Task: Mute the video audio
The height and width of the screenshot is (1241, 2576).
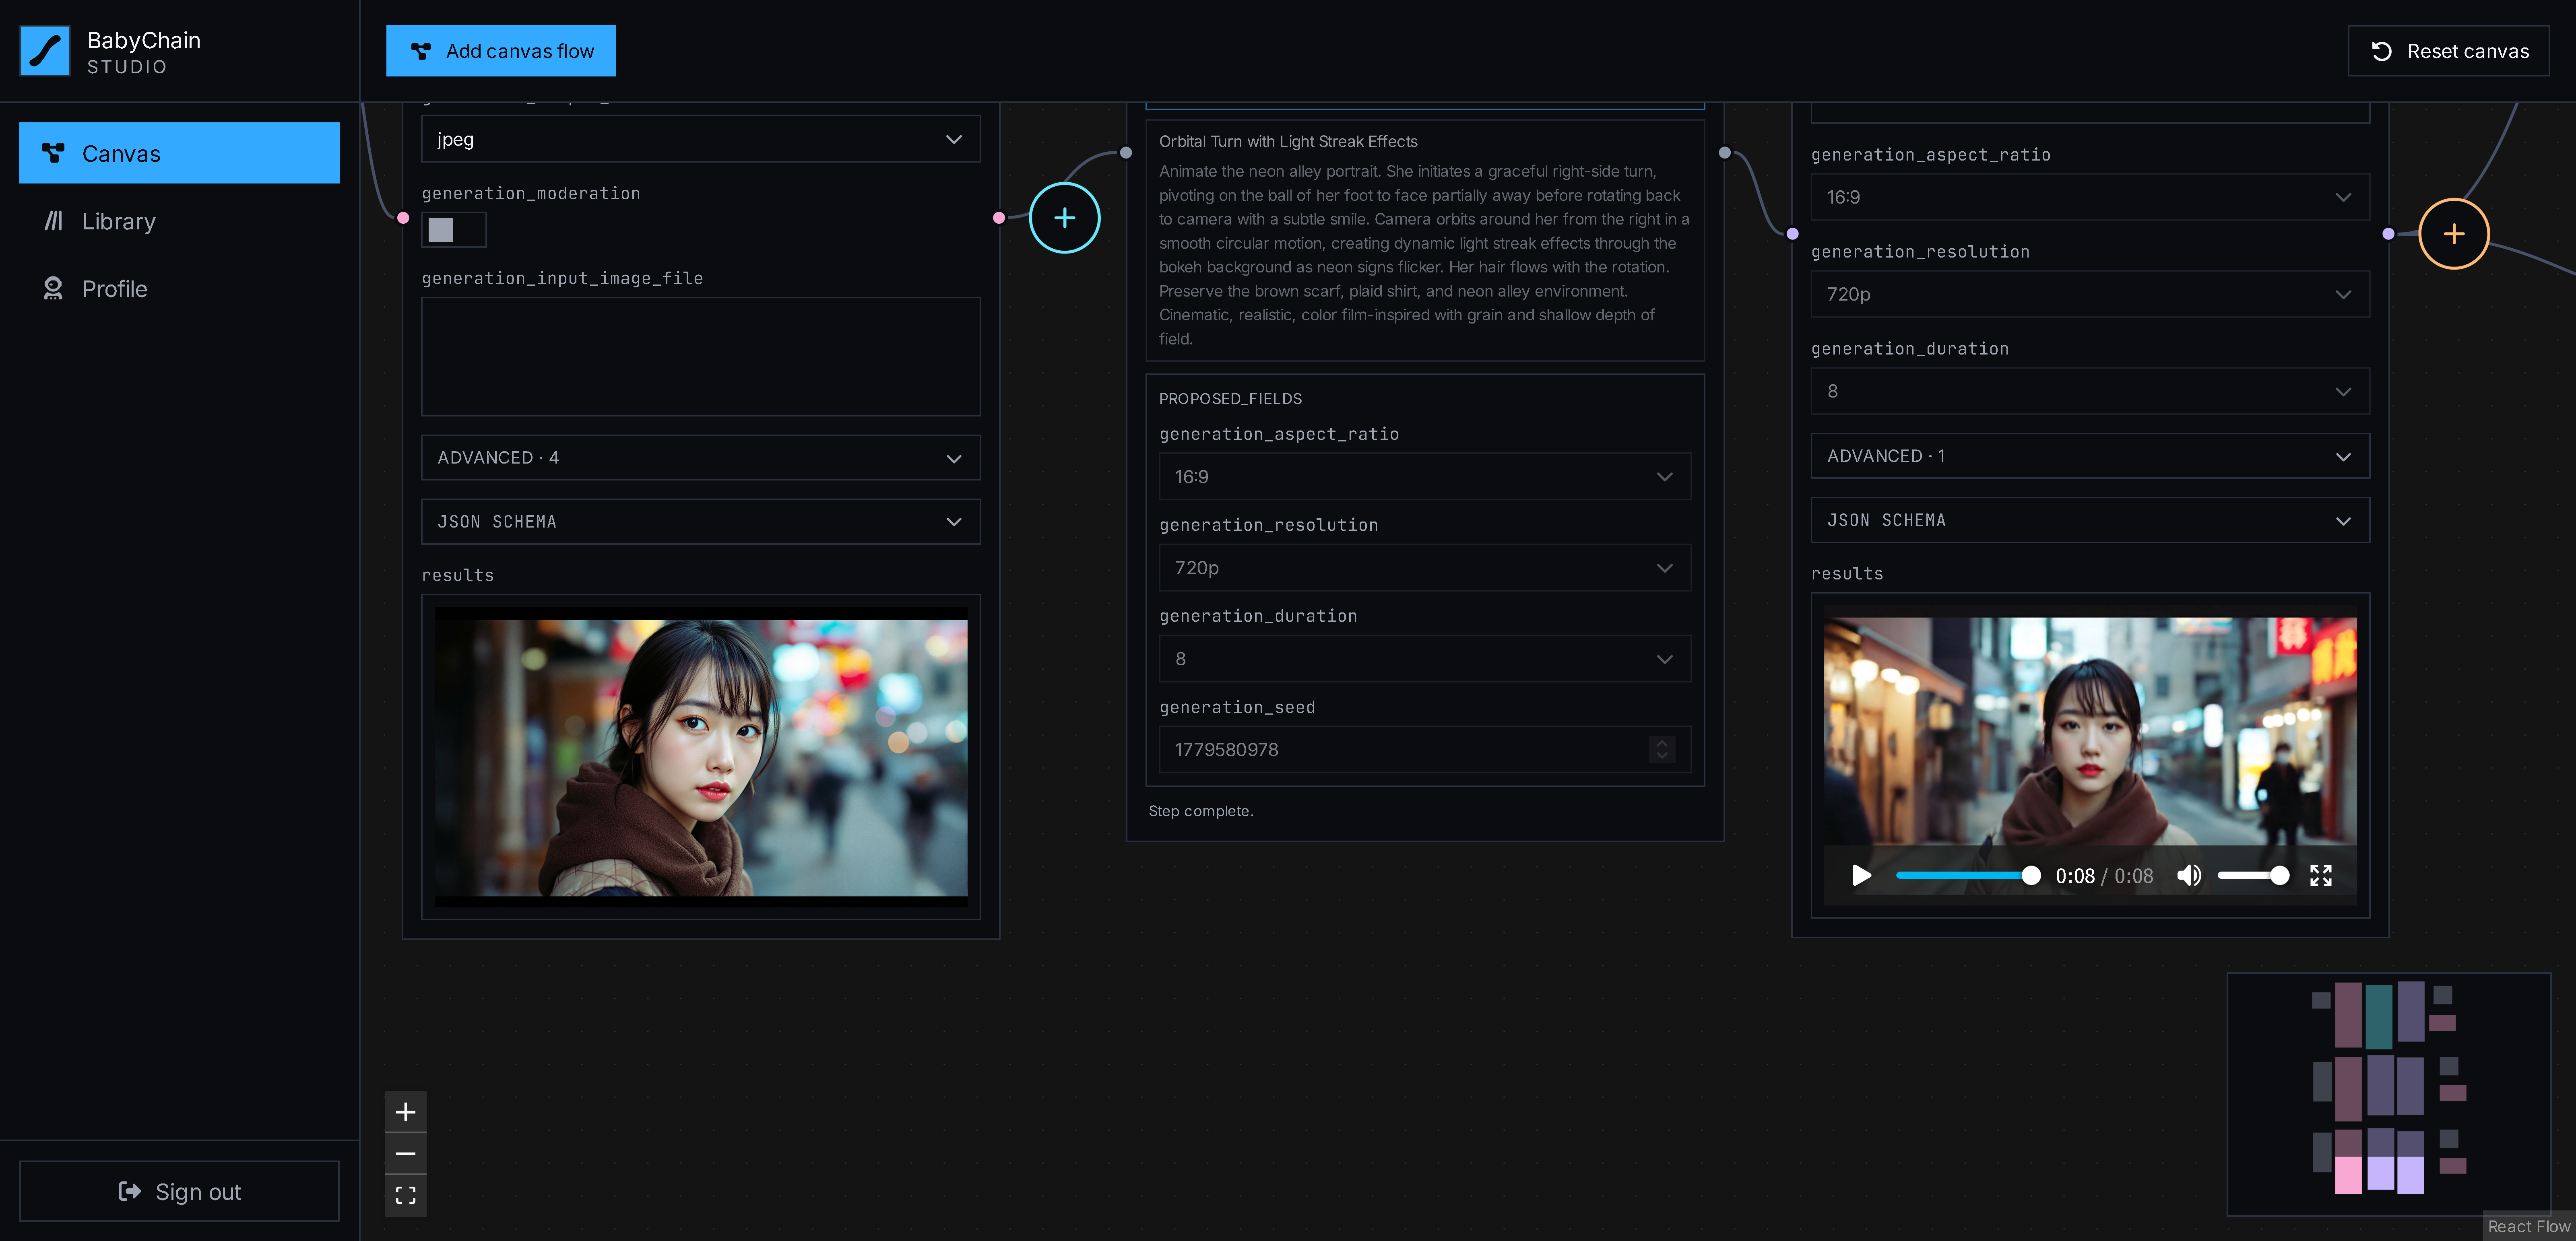Action: click(x=2189, y=876)
